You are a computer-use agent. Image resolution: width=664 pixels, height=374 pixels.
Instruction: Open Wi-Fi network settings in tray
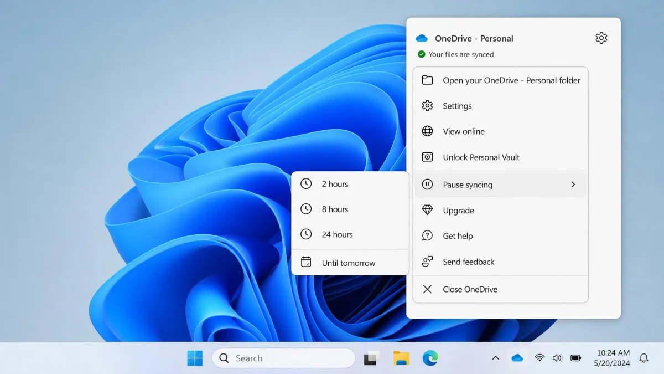click(539, 358)
